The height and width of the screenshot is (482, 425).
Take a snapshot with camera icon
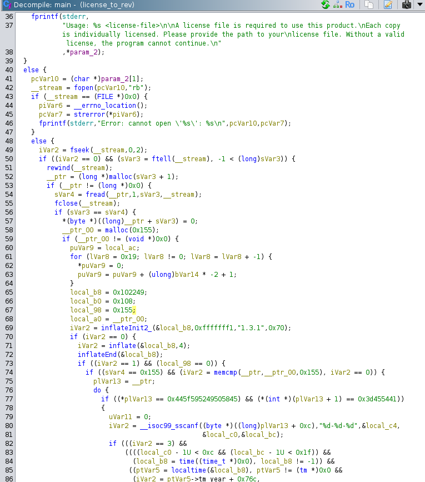[x=407, y=5]
